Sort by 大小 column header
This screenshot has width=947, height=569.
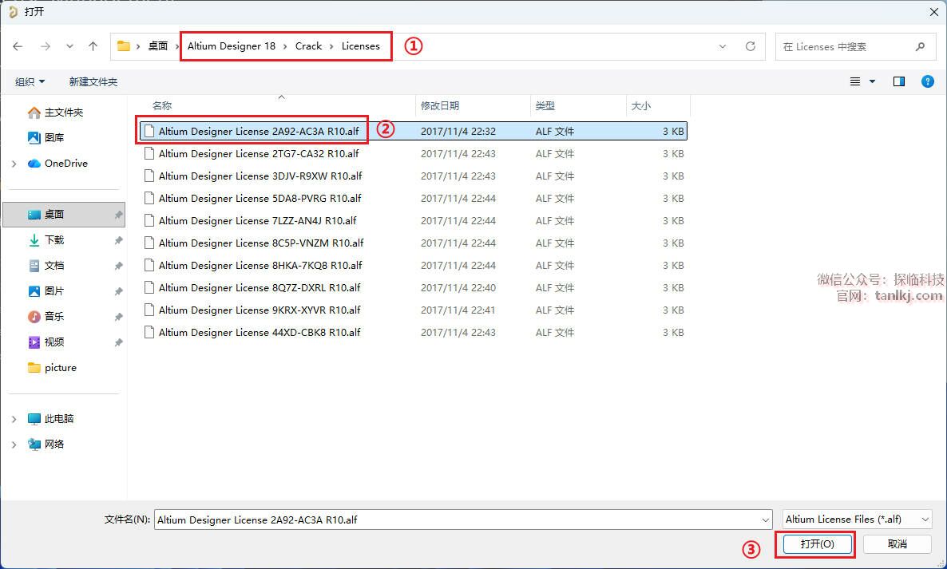point(641,105)
